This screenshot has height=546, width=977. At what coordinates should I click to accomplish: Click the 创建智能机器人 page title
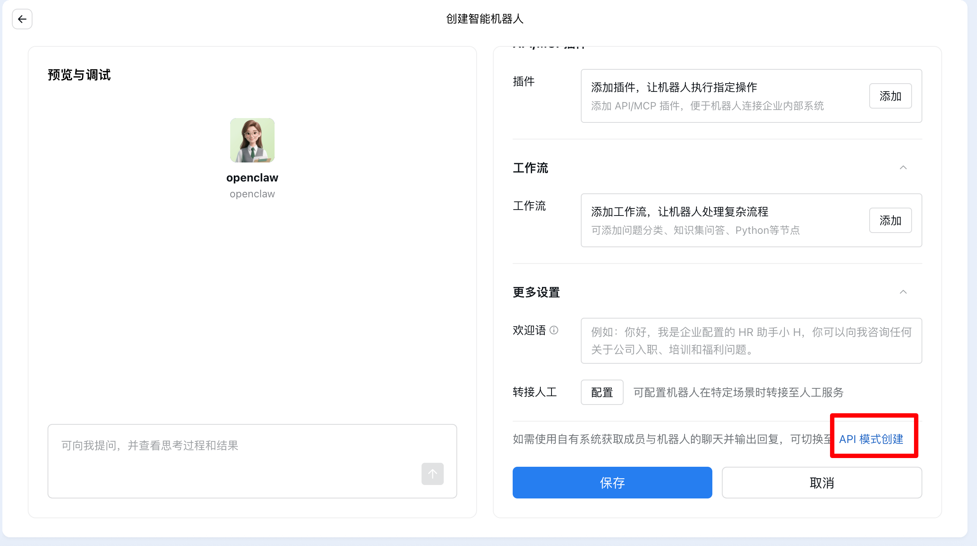(485, 19)
